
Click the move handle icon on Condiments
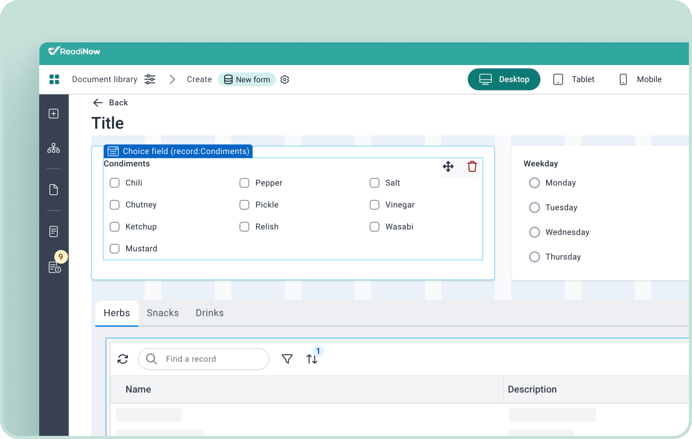448,167
